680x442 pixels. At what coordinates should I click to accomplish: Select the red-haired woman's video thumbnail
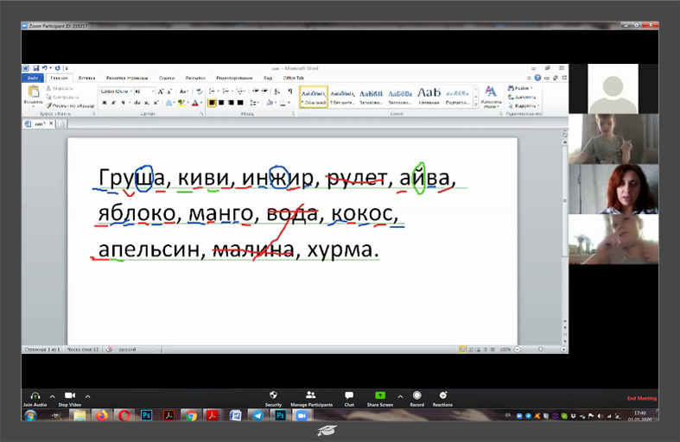pos(613,189)
